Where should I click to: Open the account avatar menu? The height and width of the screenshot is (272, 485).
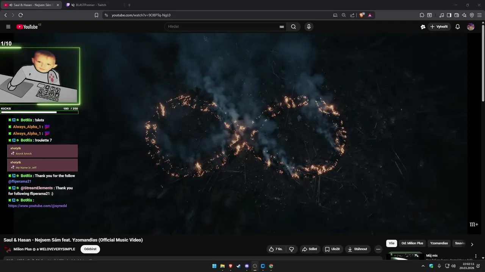471,27
